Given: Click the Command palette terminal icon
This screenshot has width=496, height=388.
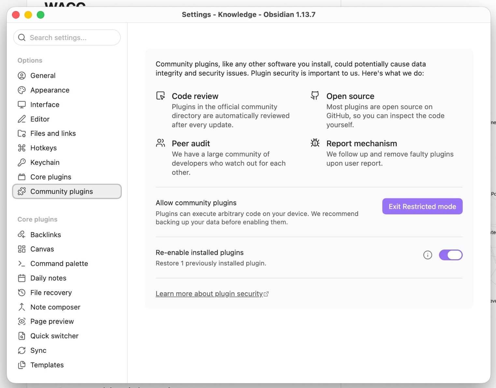Looking at the screenshot, I should pos(22,264).
